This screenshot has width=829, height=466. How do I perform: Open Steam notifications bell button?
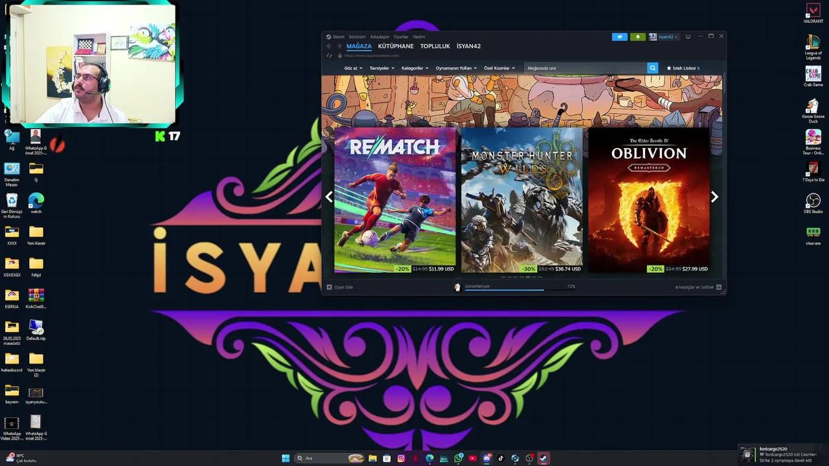click(x=637, y=37)
